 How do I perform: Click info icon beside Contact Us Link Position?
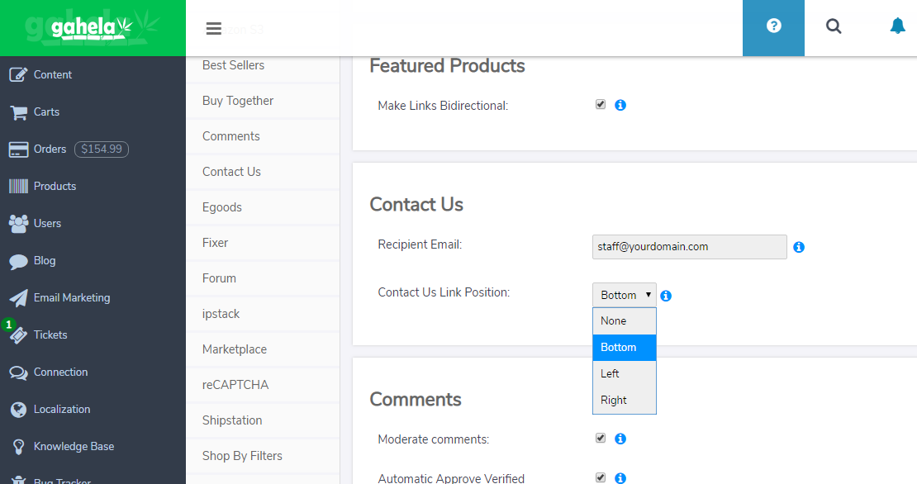(666, 296)
